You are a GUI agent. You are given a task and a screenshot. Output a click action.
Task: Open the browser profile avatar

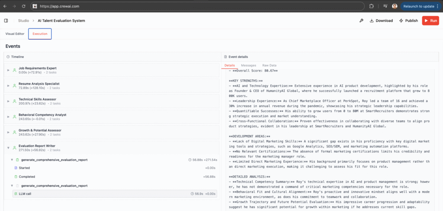click(395, 6)
